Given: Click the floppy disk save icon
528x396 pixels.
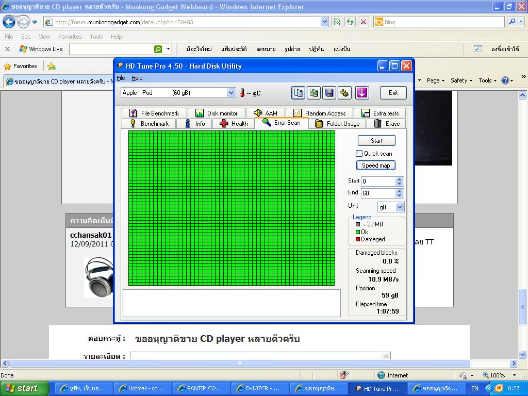Looking at the screenshot, I should (x=329, y=93).
